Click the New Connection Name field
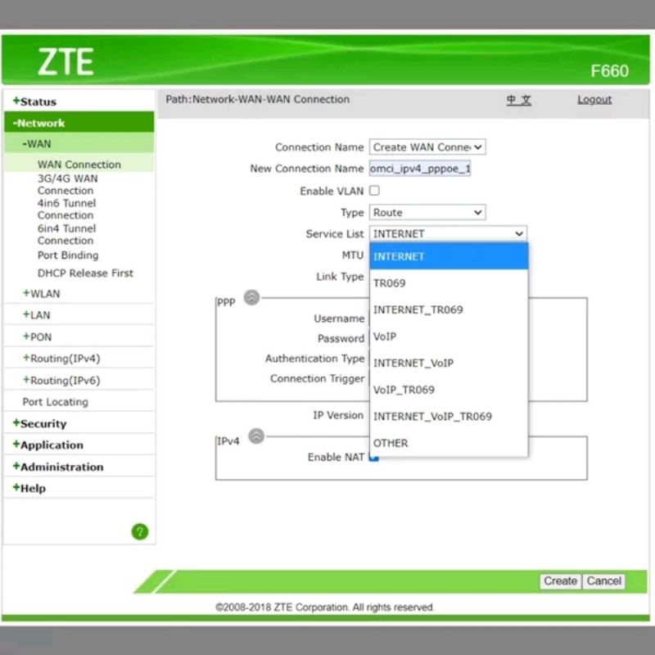This screenshot has height=655, width=655. (x=420, y=169)
